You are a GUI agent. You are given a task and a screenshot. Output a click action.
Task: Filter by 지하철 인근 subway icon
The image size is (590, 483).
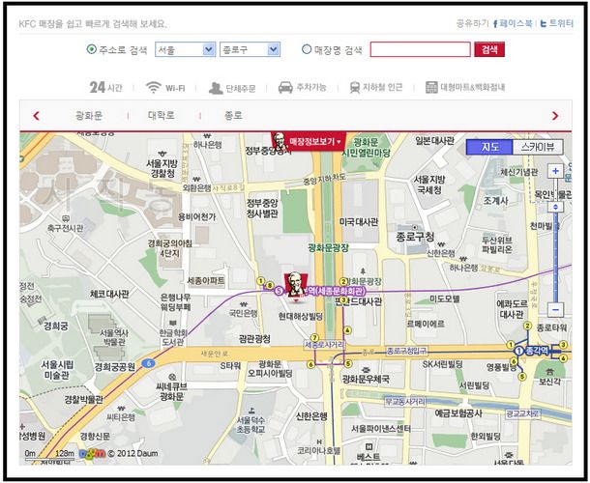(376, 88)
